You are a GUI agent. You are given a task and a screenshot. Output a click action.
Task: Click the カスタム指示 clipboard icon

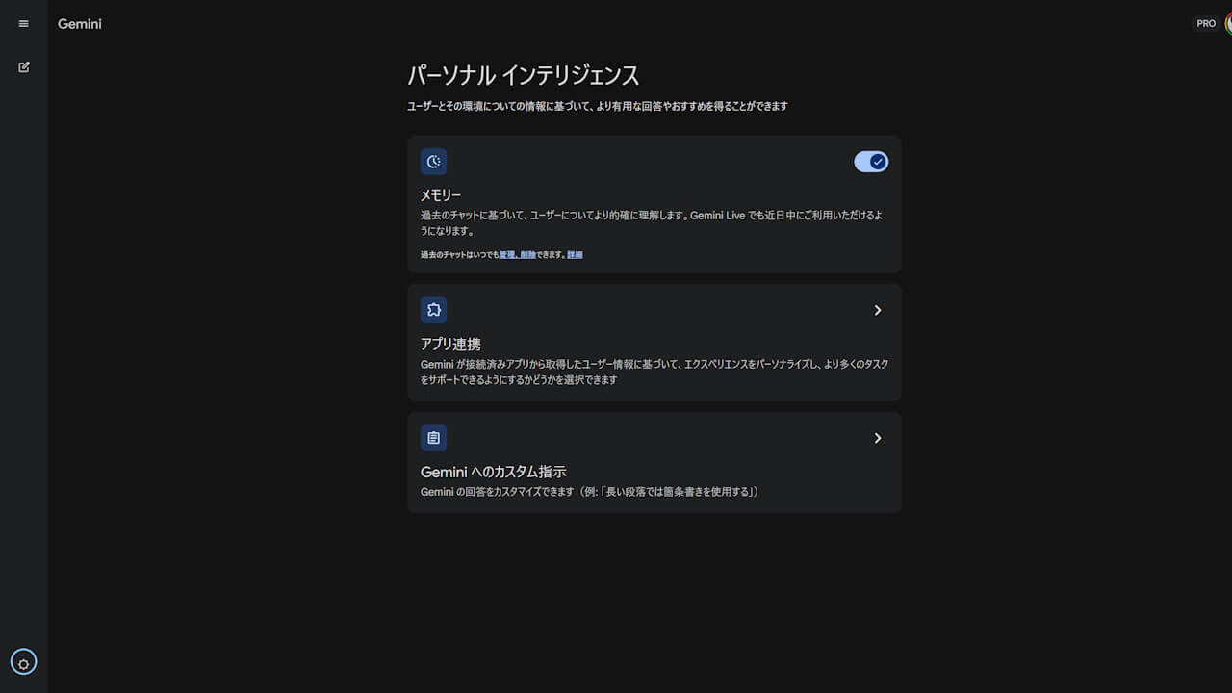pos(433,438)
